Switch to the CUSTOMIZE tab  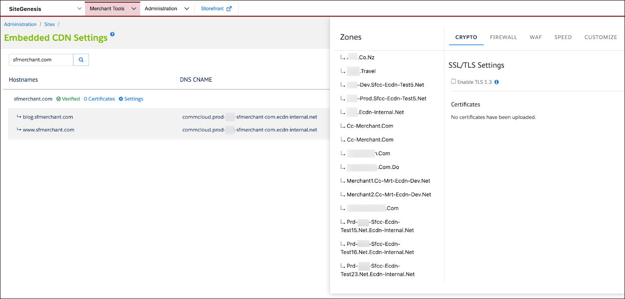click(x=600, y=37)
